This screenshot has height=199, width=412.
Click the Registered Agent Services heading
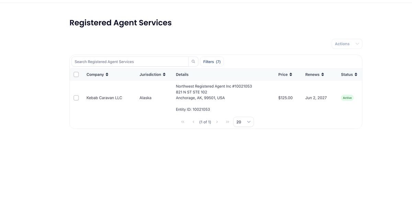coord(121,23)
